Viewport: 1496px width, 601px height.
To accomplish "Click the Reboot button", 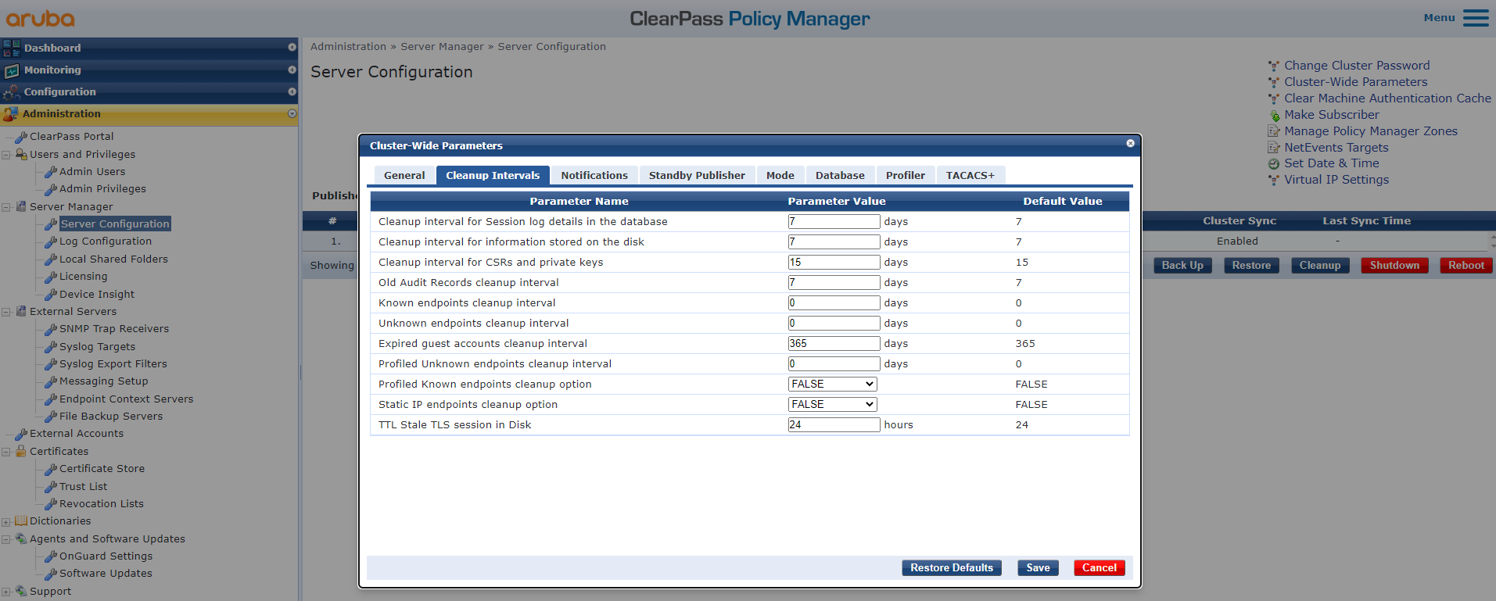I will (x=1466, y=266).
